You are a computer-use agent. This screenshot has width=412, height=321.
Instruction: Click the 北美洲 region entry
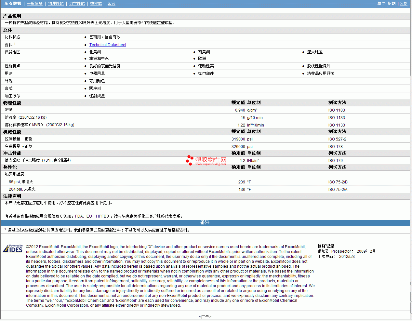(95, 52)
